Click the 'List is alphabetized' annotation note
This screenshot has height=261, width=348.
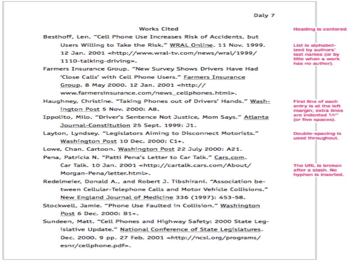316,54
